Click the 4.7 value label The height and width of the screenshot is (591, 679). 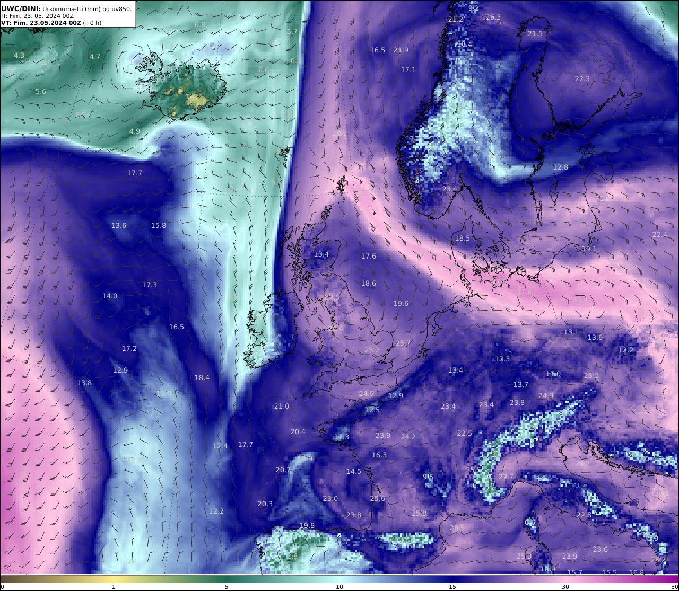(x=95, y=57)
